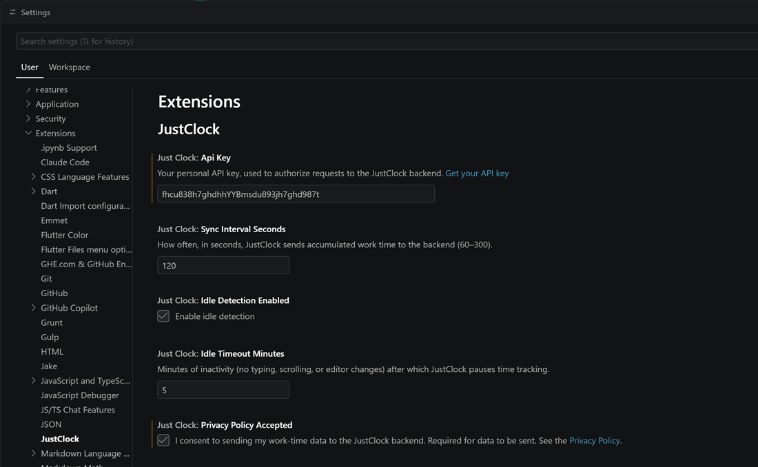Select GitHub in the extensions tree
The height and width of the screenshot is (467, 758).
tap(54, 293)
